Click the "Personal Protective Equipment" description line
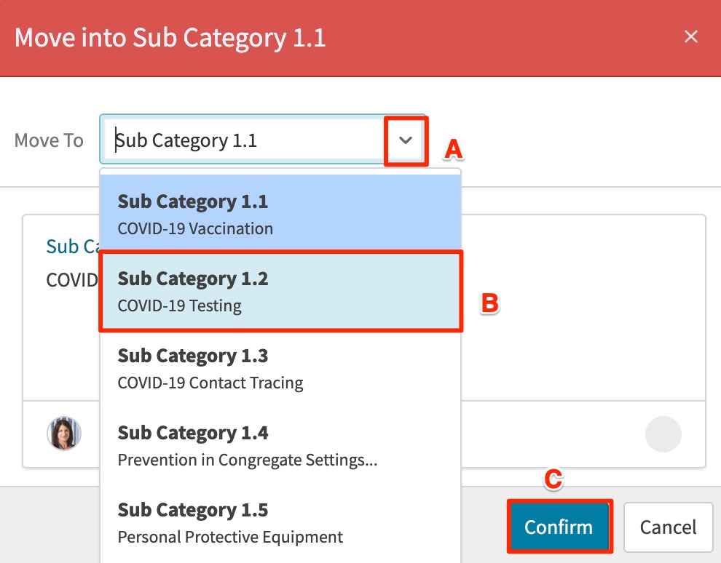 coord(230,537)
